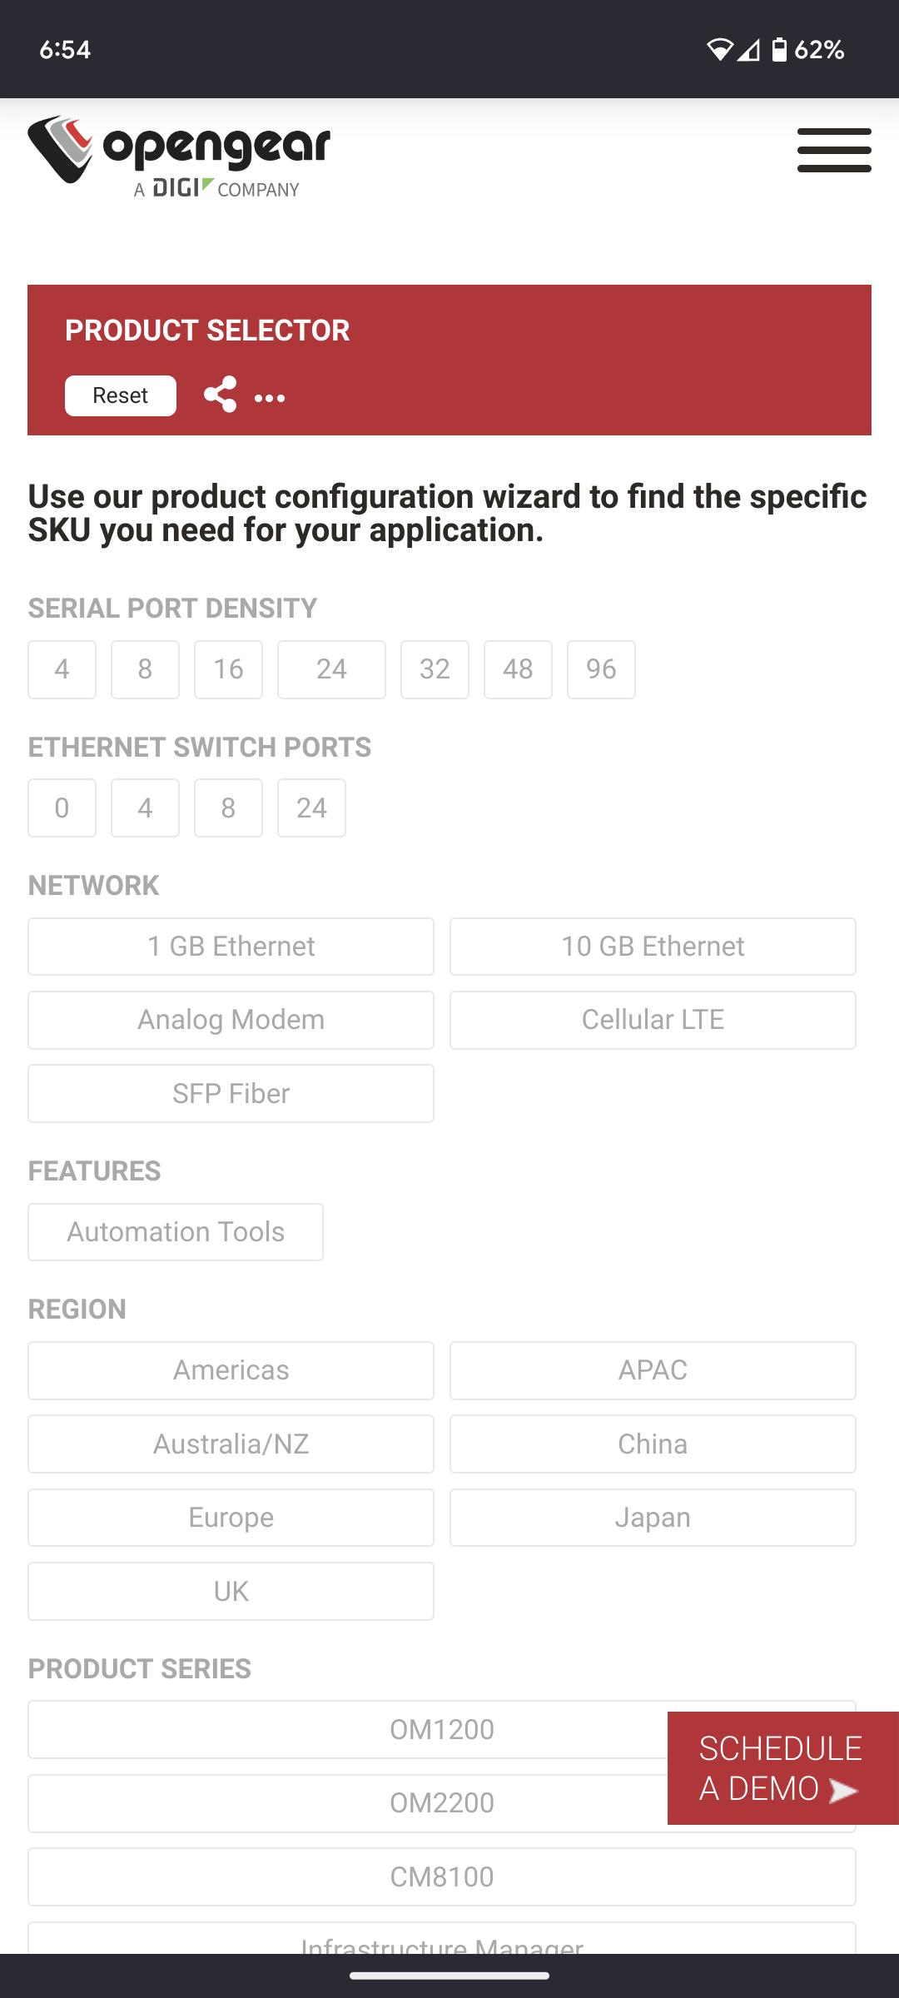Tap the Wi-Fi status indicator

pos(721,50)
